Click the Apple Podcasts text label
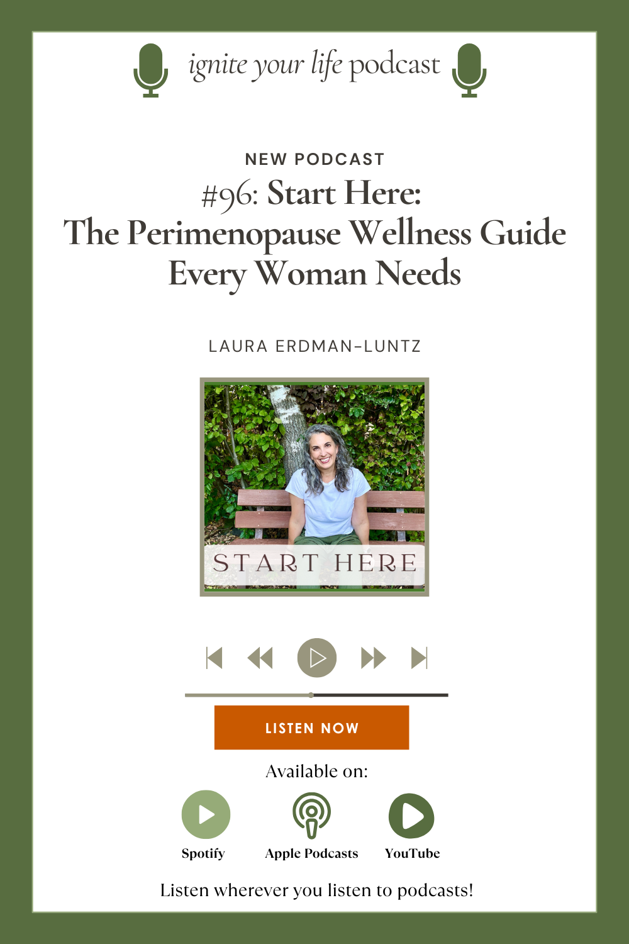The width and height of the screenshot is (629, 944). [x=311, y=853]
